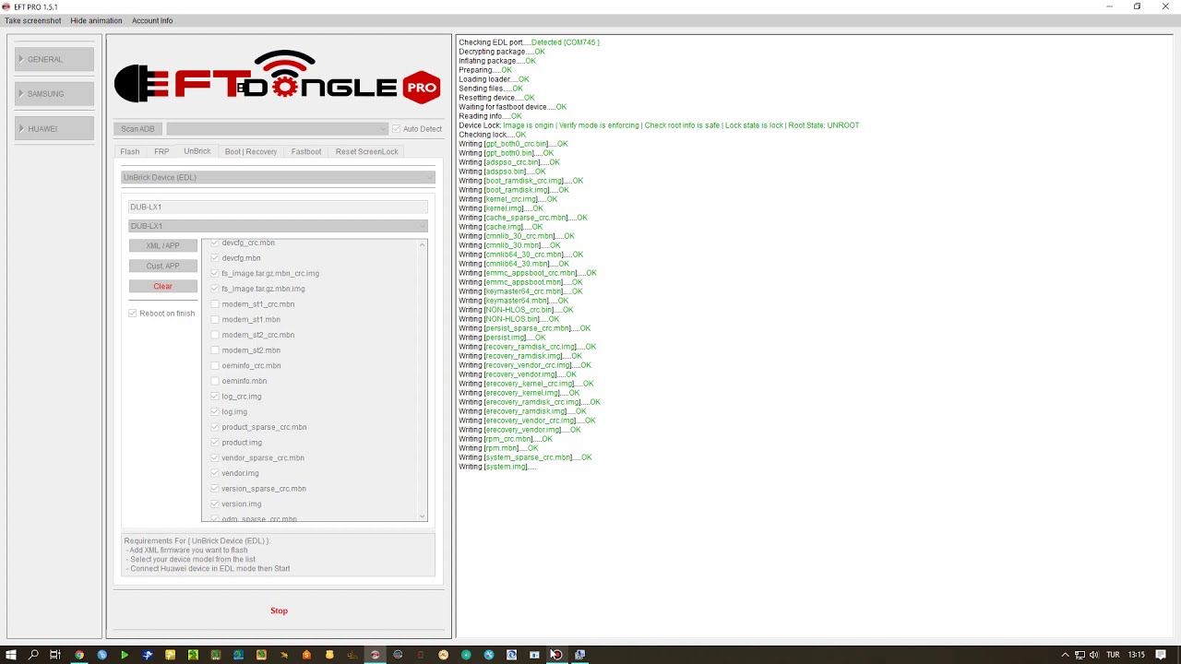Image resolution: width=1181 pixels, height=664 pixels.
Task: Click the active EFT Pro taskbar icon
Action: [375, 655]
